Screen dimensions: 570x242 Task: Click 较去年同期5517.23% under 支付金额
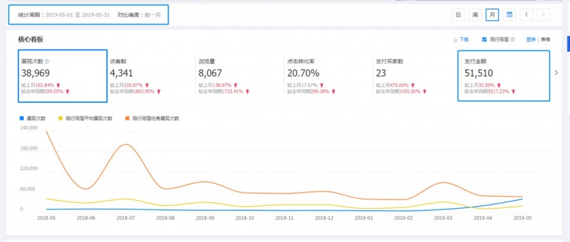(x=488, y=92)
